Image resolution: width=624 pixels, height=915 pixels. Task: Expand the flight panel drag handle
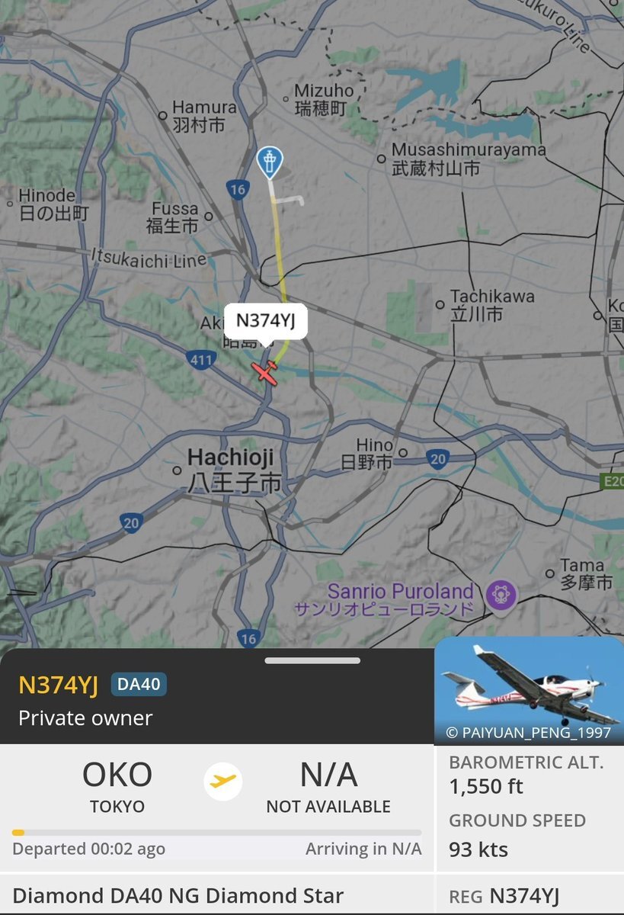[312, 660]
